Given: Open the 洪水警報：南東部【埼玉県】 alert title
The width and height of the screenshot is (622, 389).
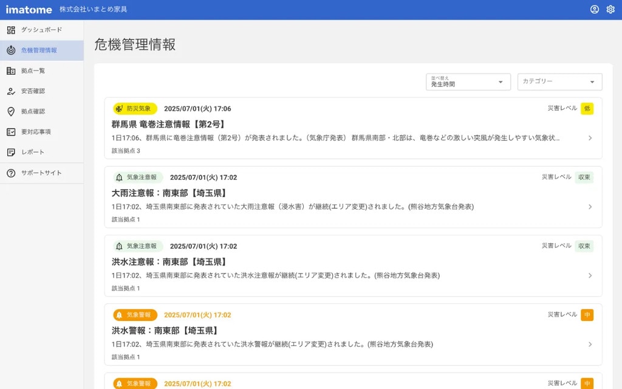Looking at the screenshot, I should pyautogui.click(x=165, y=331).
